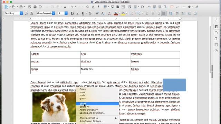
Task: Apply the yellow highlighting color swatch
Action: [123, 13]
